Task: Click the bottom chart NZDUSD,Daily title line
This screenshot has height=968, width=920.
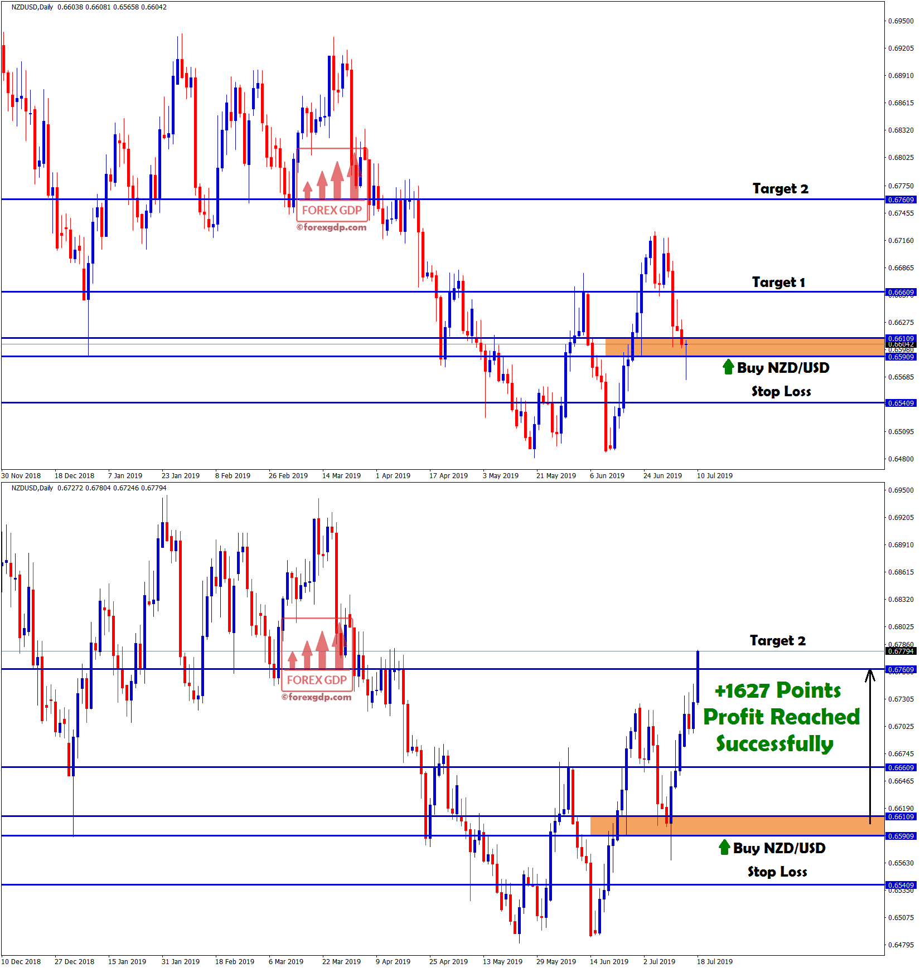Action: click(89, 488)
